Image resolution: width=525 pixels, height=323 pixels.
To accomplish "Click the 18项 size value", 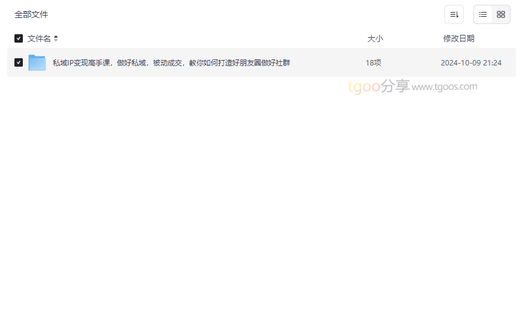I will [373, 62].
